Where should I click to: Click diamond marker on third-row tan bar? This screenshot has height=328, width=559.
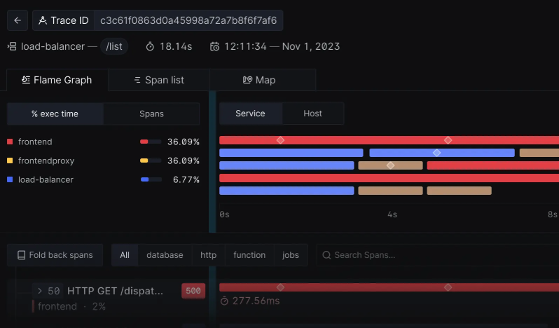pos(391,165)
